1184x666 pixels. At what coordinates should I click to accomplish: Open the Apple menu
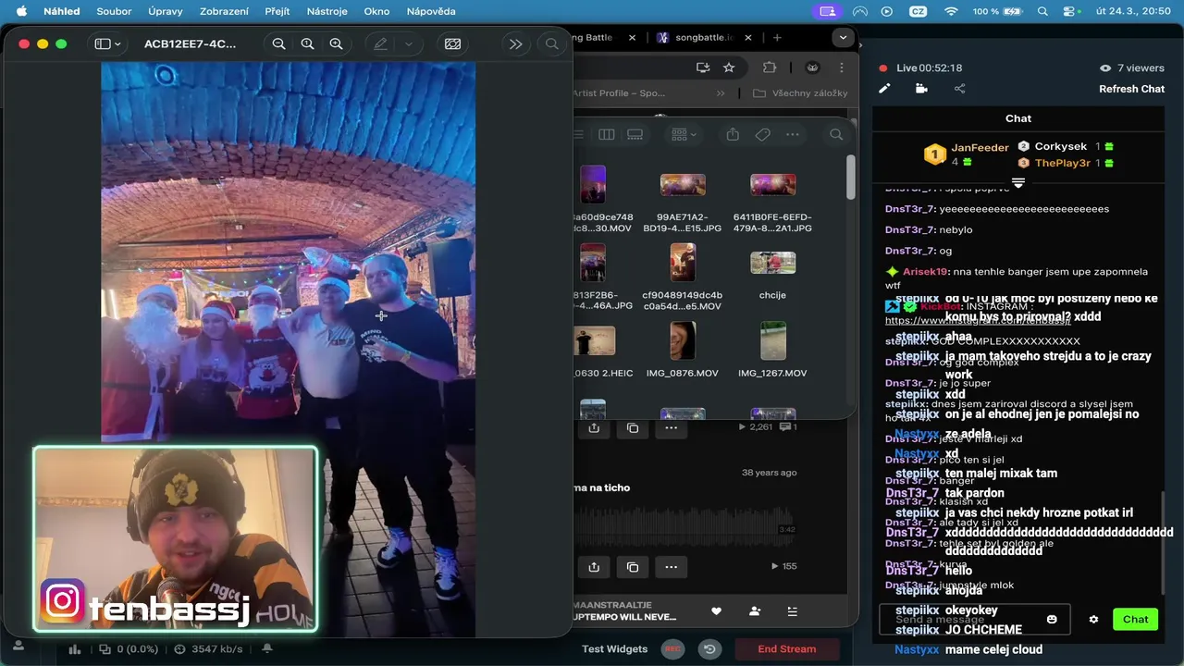20,11
